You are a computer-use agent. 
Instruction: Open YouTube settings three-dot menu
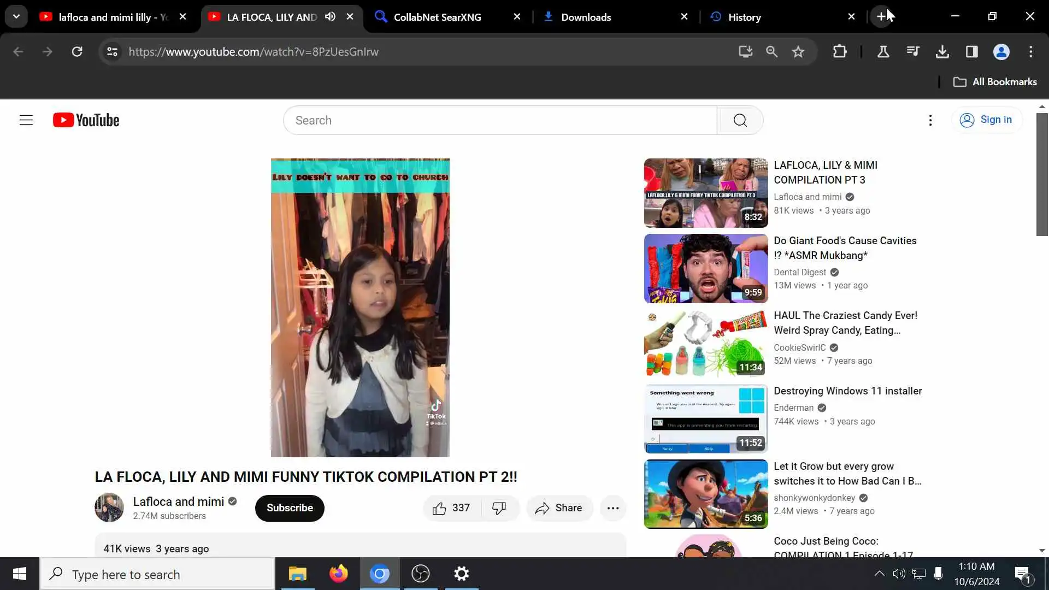[x=930, y=120]
